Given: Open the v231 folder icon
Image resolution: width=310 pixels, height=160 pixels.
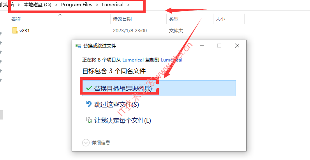Looking at the screenshot, I should pyautogui.click(x=15, y=30).
